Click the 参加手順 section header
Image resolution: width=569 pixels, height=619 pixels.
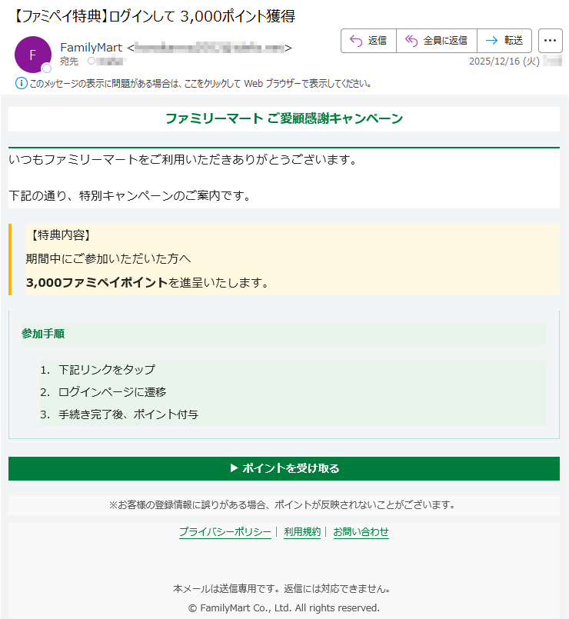point(43,334)
